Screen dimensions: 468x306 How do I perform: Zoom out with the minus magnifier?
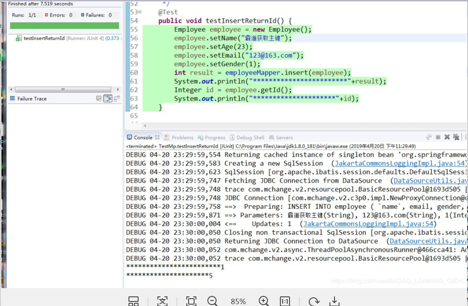click(x=212, y=301)
